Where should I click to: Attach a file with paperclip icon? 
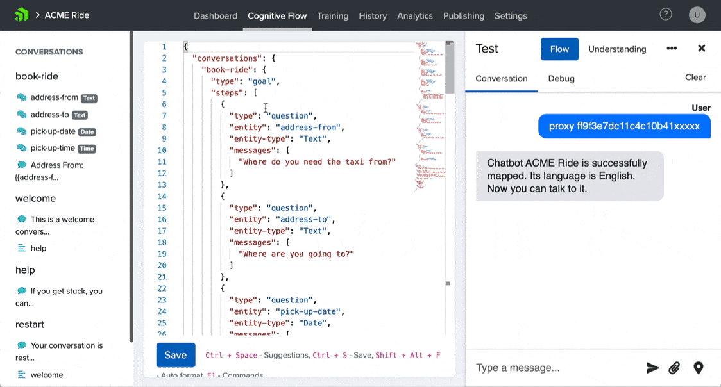[x=674, y=368]
